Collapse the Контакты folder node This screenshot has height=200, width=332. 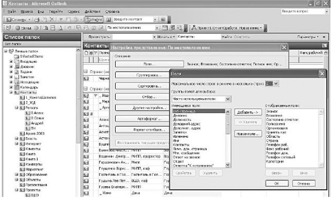(x=11, y=92)
